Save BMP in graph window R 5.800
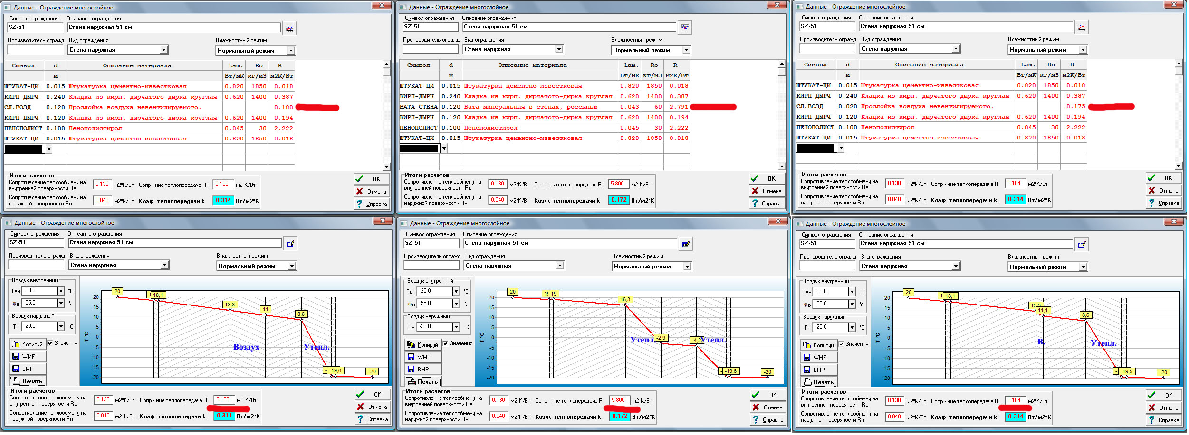 point(423,370)
